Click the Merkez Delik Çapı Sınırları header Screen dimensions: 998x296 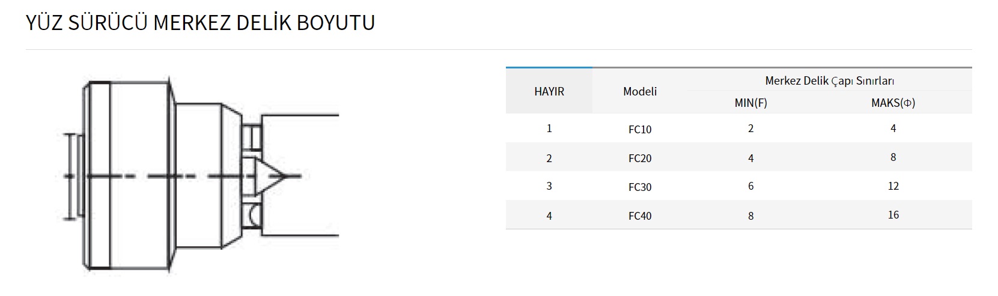coord(830,80)
